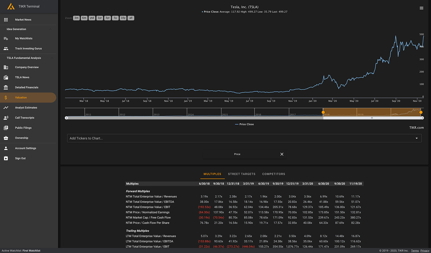Screen dimensions: 431x253
Task: Open the chart hamburger context menu
Action: click(422, 8)
